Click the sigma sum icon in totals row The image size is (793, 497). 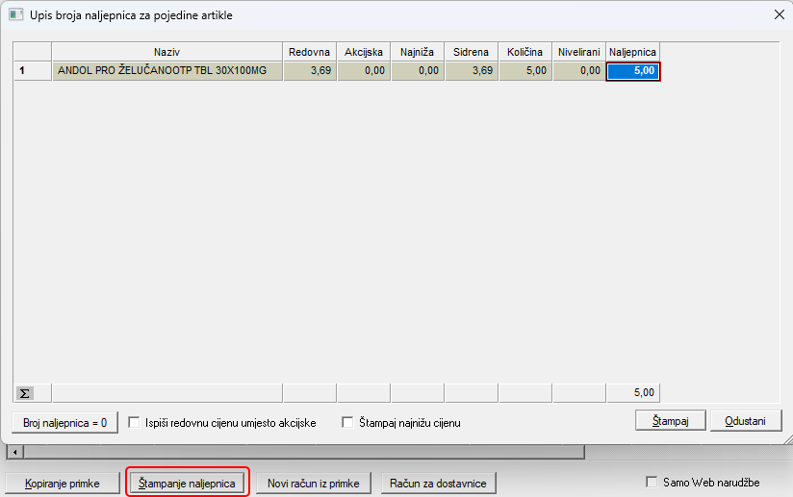[25, 393]
